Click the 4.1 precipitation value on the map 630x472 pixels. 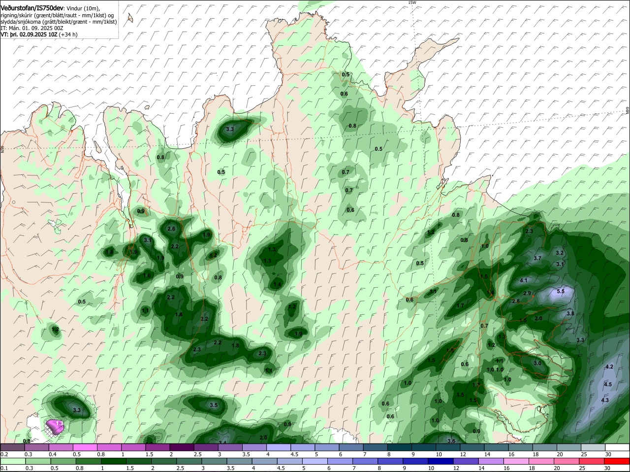pos(524,280)
